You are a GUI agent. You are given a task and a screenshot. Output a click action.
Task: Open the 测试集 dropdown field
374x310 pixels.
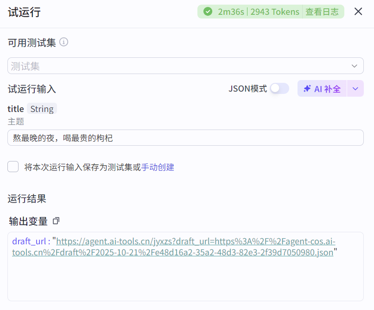[176, 66]
